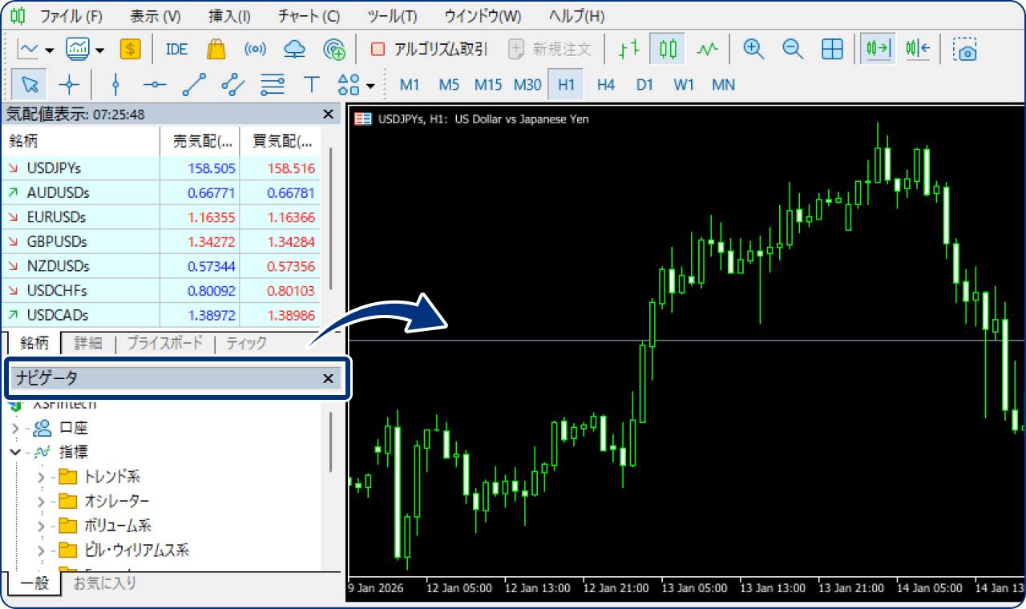Expand the 口座 tree node

[x=15, y=428]
